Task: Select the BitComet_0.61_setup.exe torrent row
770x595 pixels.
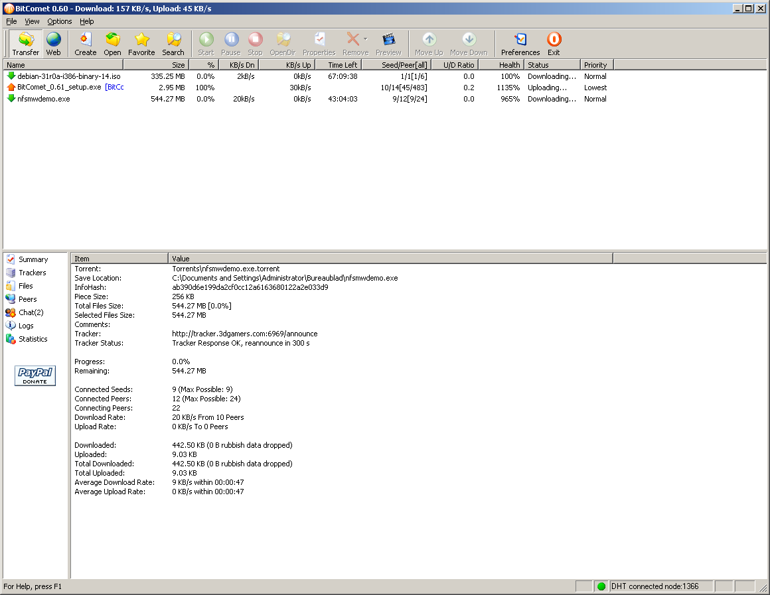Action: tap(307, 88)
